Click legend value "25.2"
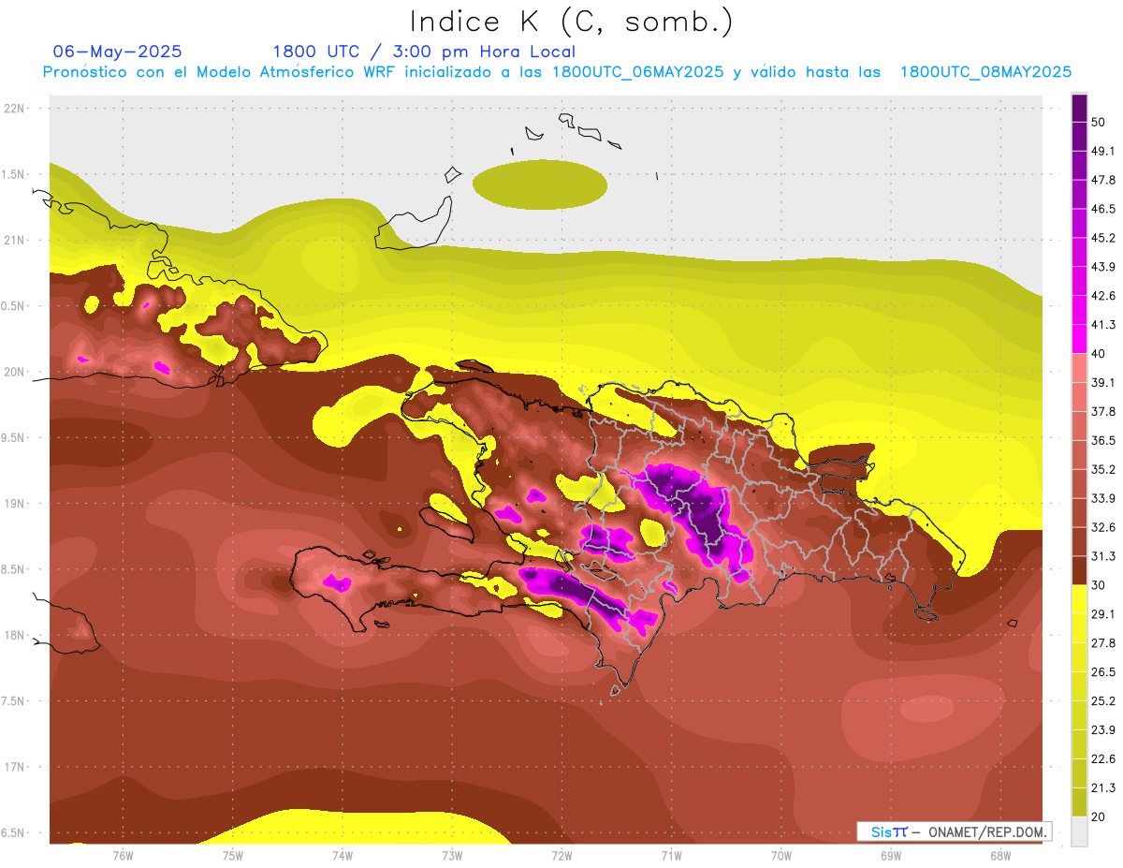The image size is (1123, 868). (1102, 701)
